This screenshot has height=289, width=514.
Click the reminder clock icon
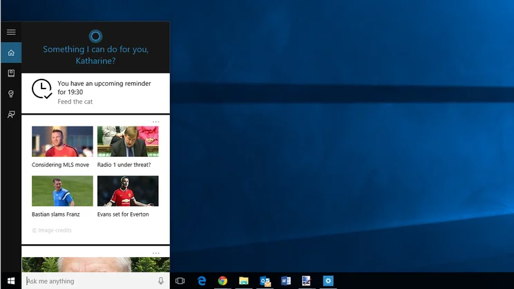coord(41,88)
